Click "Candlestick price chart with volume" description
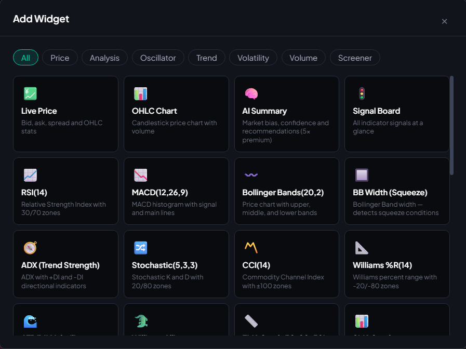 pyautogui.click(x=174, y=127)
